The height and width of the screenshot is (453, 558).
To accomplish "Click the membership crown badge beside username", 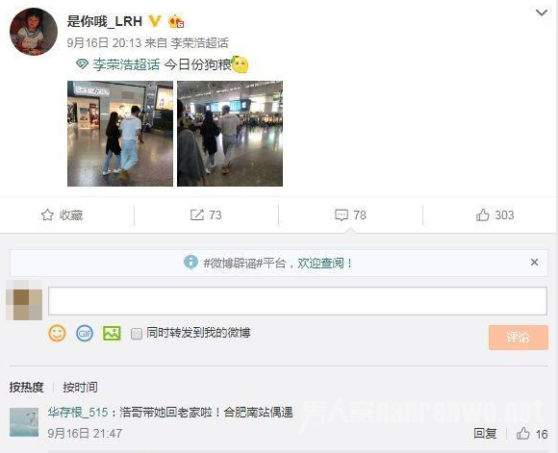I will pos(176,22).
